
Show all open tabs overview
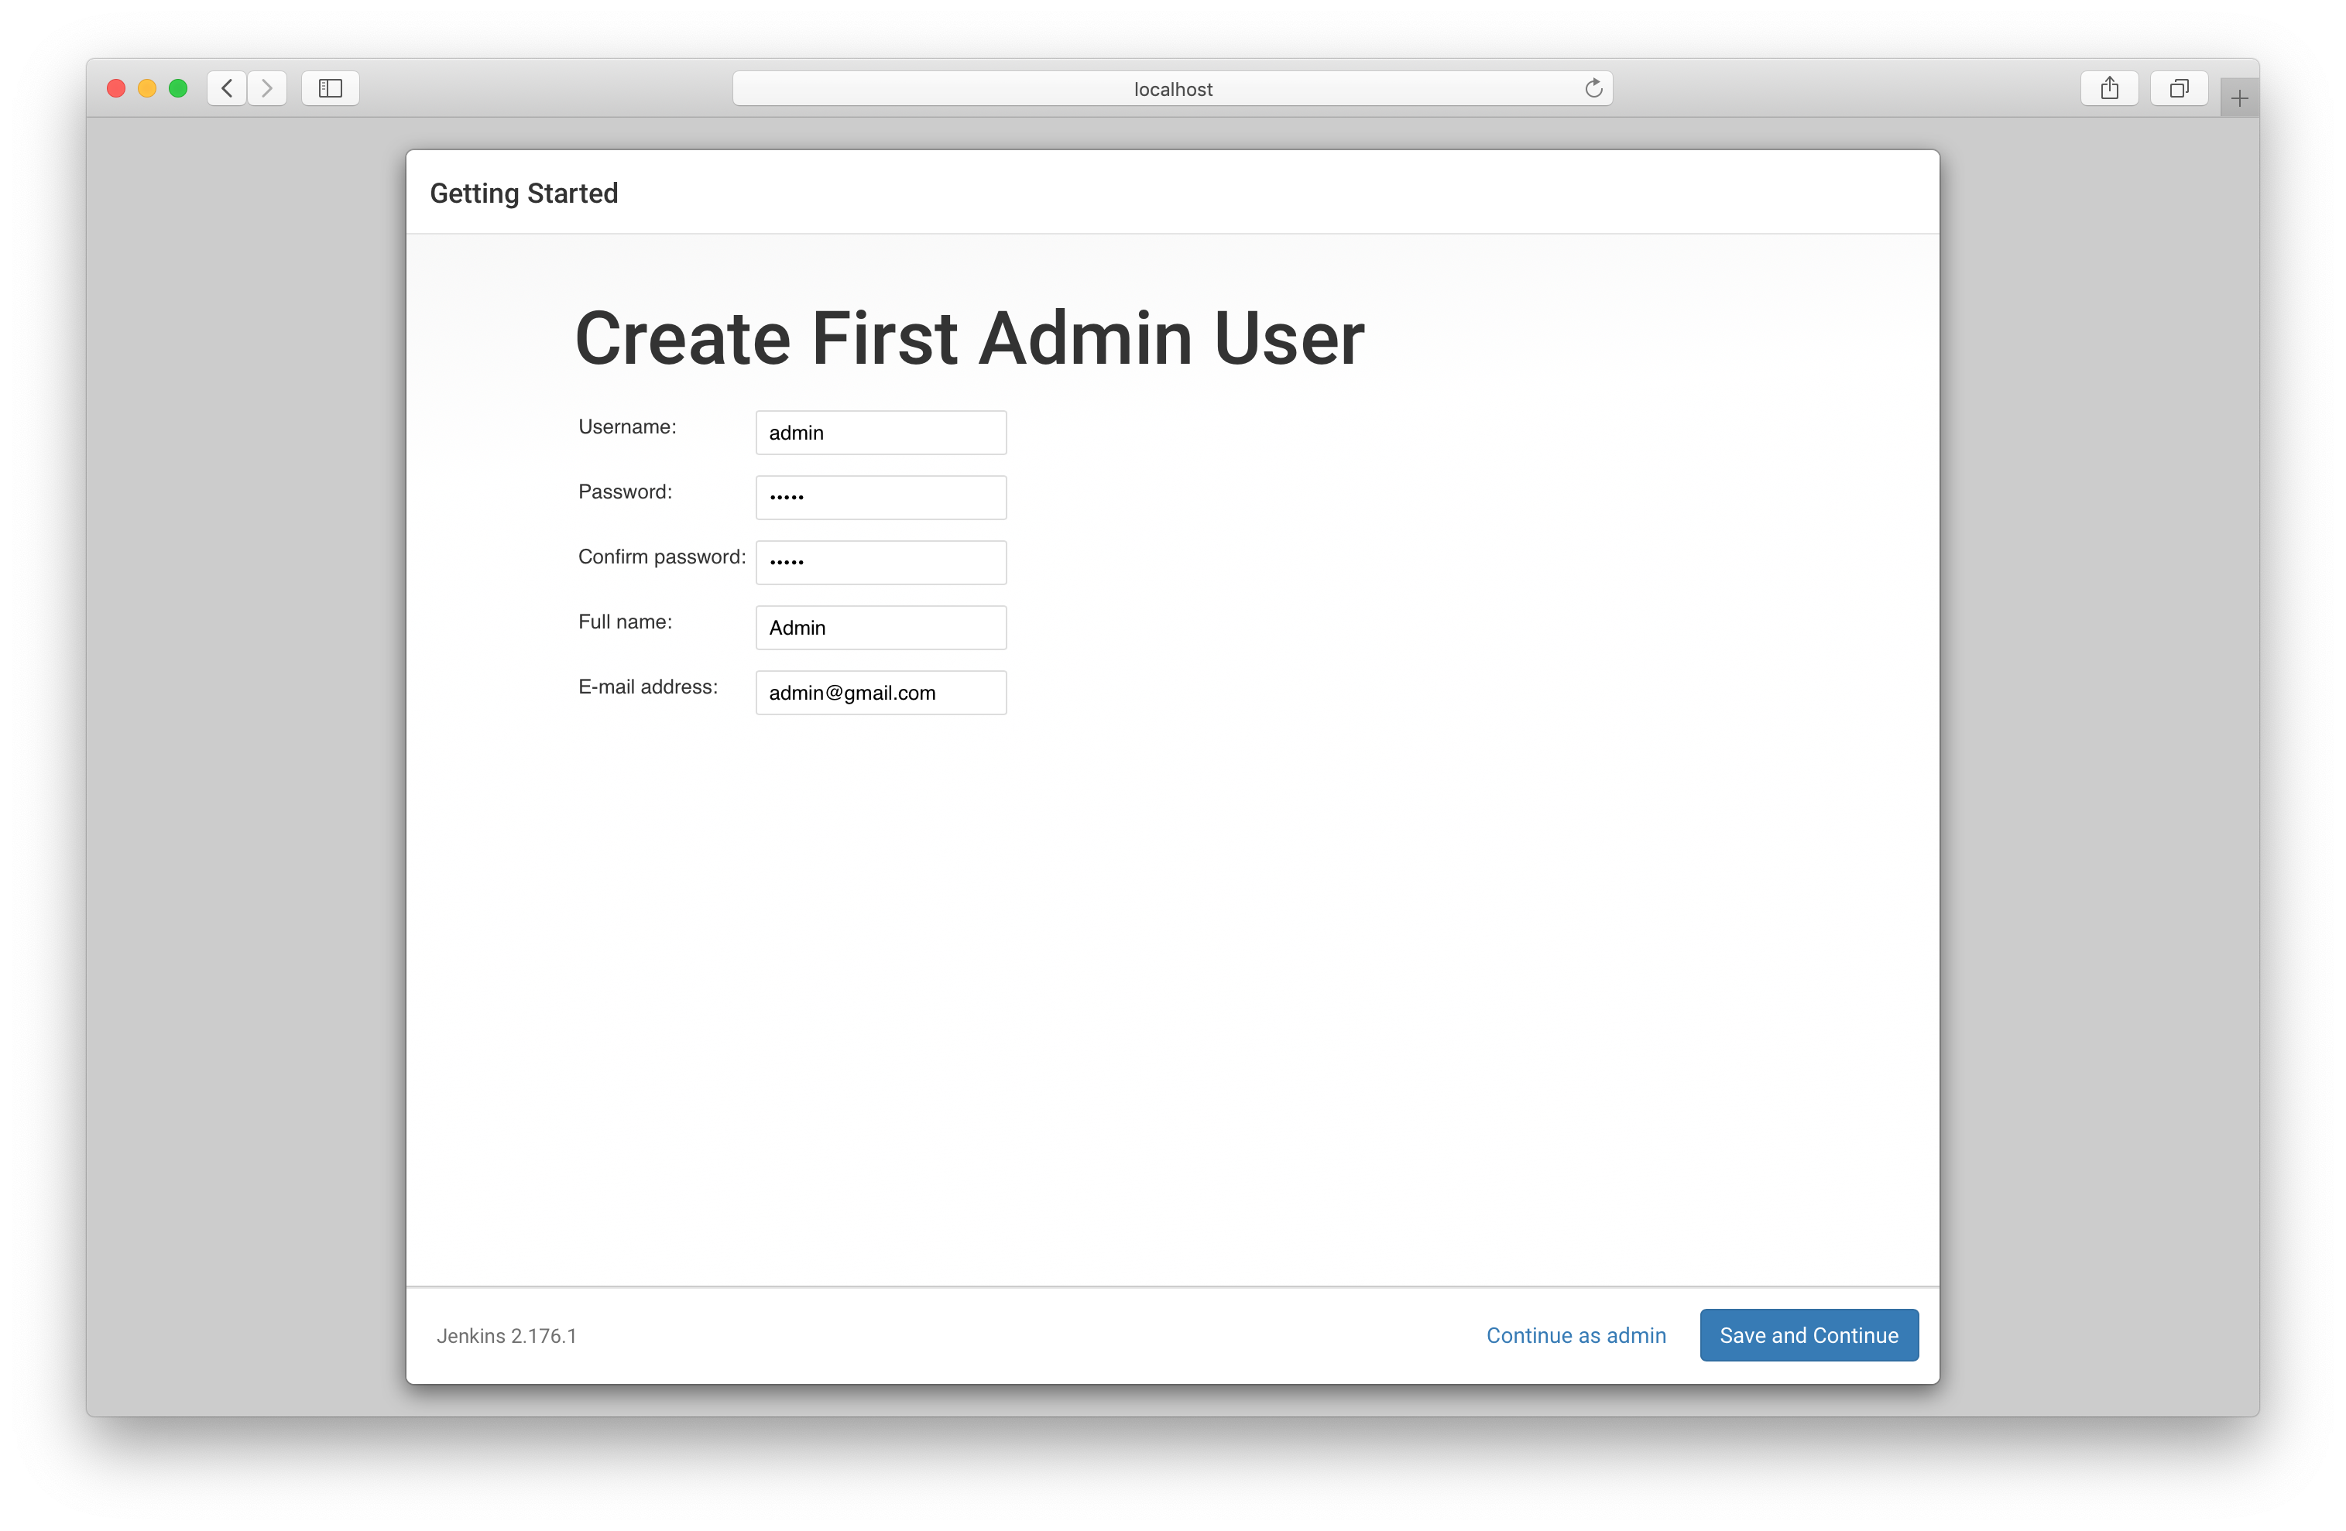coord(2179,87)
